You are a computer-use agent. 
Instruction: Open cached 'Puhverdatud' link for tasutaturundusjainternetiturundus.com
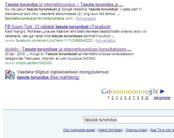[86, 18]
